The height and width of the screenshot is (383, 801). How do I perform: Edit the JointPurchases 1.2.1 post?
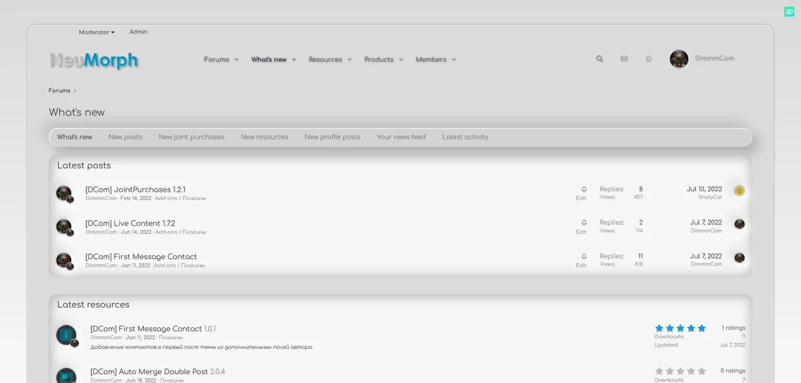pos(581,199)
